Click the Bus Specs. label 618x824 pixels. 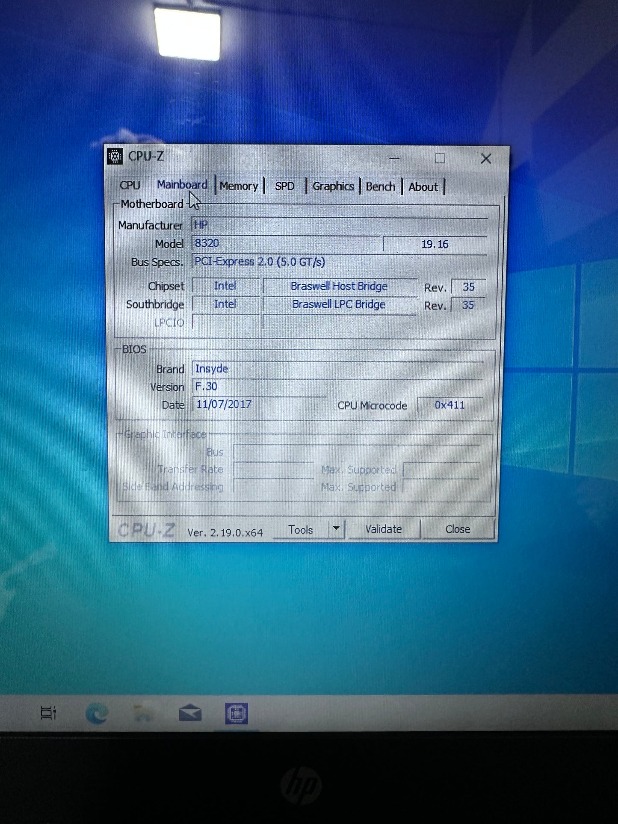[157, 262]
